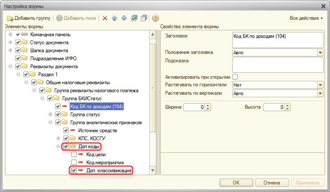Select Группа аналитических признаков row
330x192 pixels.
pyautogui.click(x=106, y=123)
